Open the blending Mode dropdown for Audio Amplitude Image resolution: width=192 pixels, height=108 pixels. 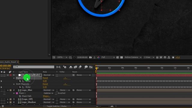pyautogui.click(x=49, y=75)
